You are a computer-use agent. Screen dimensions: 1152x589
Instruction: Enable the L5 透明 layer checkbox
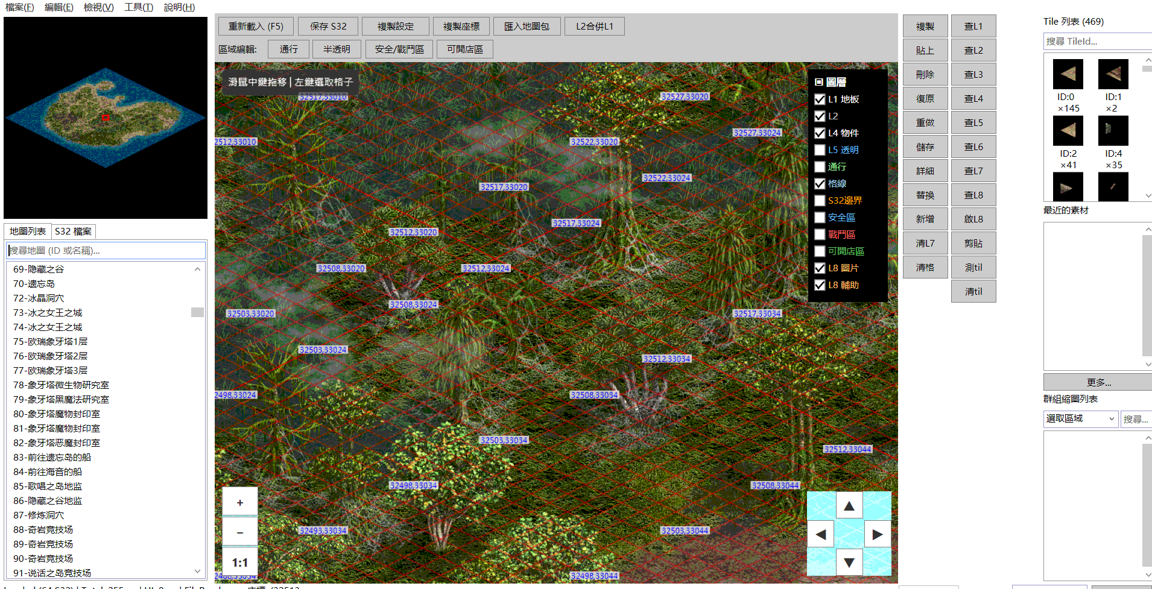click(x=820, y=150)
